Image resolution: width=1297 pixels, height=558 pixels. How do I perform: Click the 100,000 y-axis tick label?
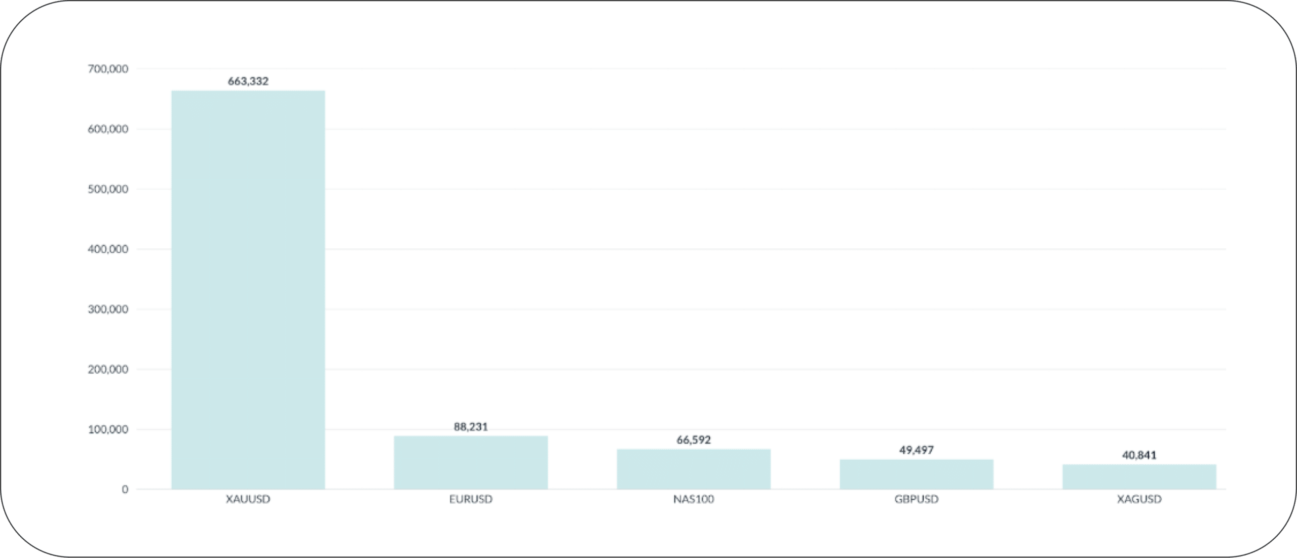point(108,430)
